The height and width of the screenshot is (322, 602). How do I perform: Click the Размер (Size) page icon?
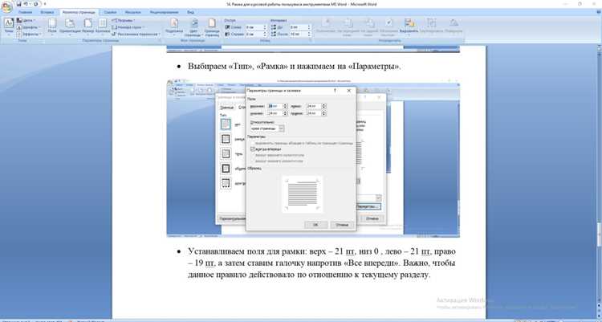tap(88, 26)
